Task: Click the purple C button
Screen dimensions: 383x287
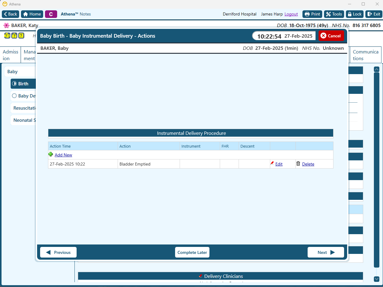Action: 51,14
